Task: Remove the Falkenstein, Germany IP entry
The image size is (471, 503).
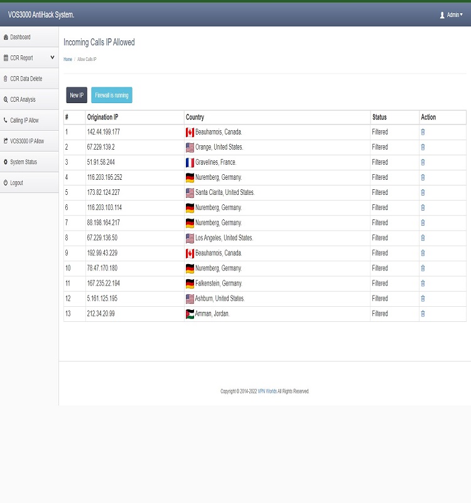Action: tap(423, 283)
